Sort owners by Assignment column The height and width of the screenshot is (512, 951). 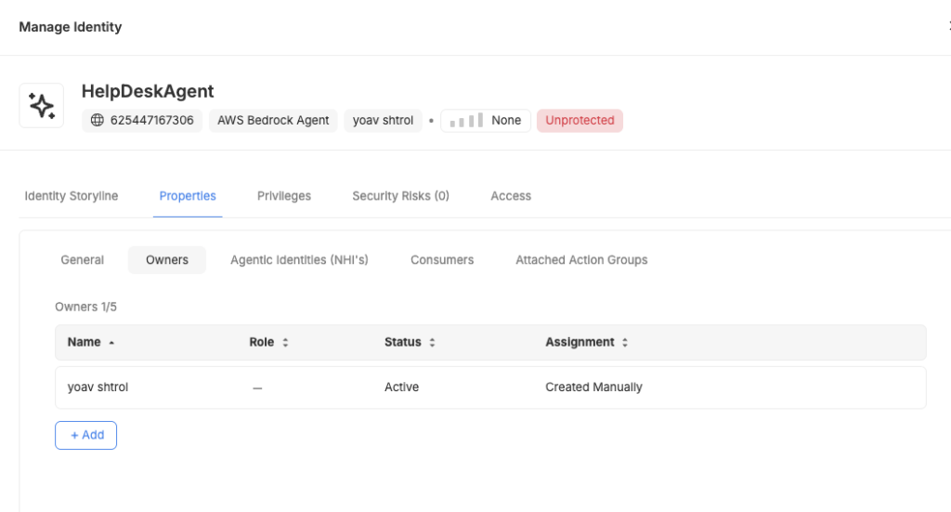(x=625, y=343)
